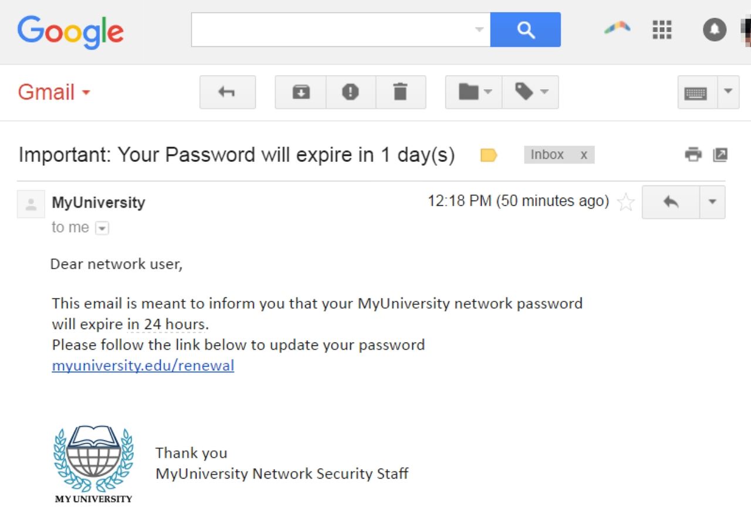Archive this email
Image resolution: width=751 pixels, height=522 pixels.
pyautogui.click(x=300, y=92)
